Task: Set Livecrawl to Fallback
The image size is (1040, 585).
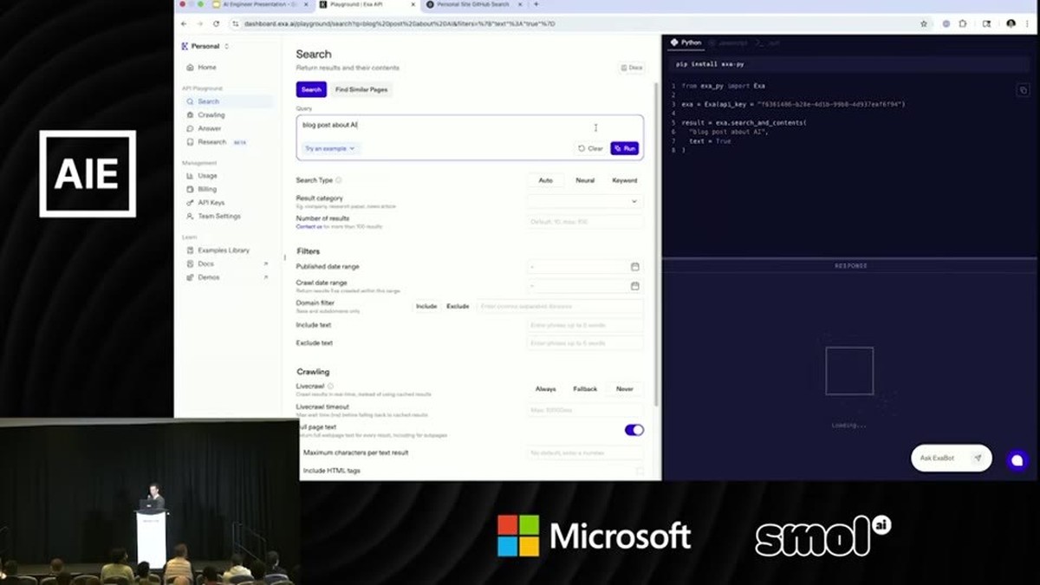Action: 585,389
